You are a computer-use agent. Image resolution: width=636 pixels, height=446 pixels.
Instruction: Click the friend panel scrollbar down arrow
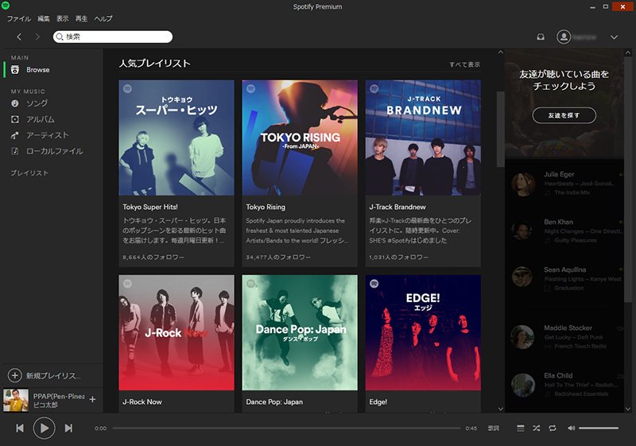click(x=628, y=409)
